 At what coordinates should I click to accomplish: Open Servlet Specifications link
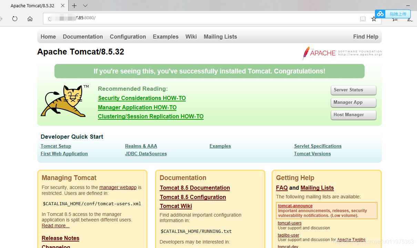coord(318,146)
